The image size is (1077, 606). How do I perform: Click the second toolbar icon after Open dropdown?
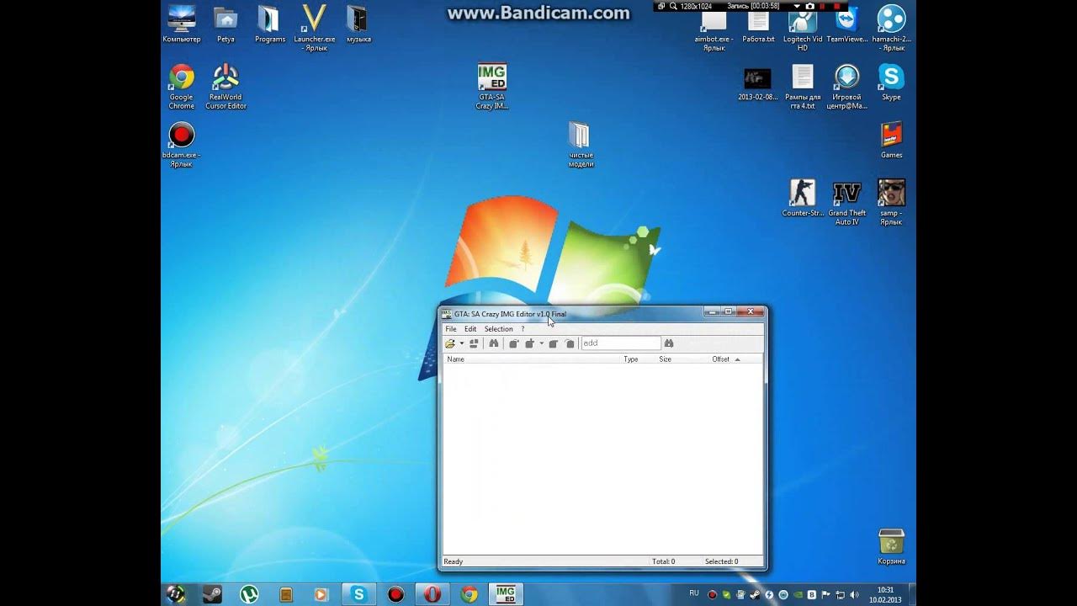475,343
